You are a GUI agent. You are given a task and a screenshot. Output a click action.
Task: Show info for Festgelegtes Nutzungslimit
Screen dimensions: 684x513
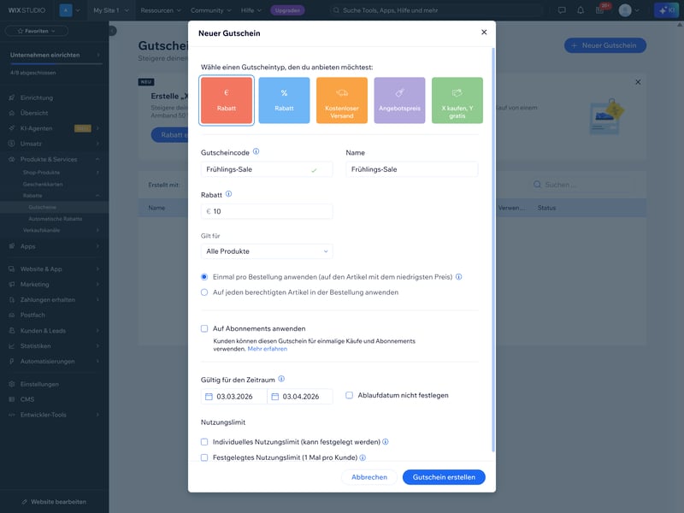coord(363,457)
